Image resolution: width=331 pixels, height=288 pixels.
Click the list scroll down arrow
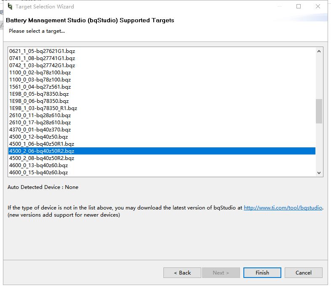pyautogui.click(x=319, y=173)
